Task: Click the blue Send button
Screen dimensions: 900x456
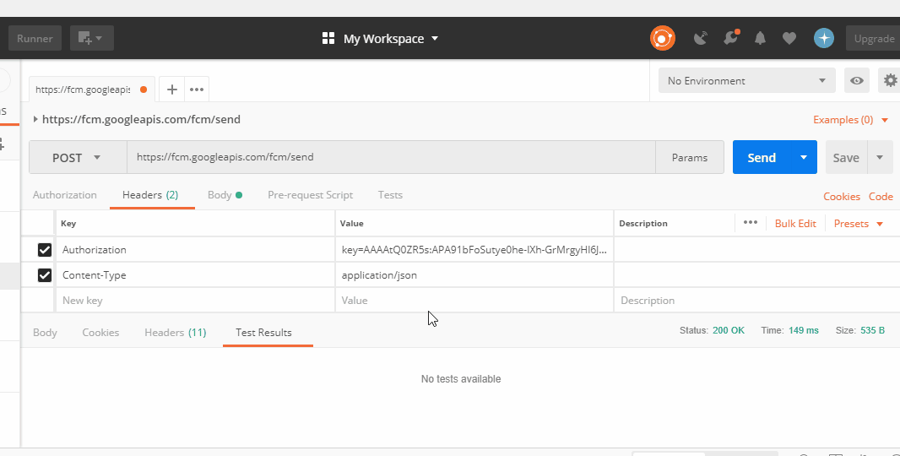Action: 762,157
